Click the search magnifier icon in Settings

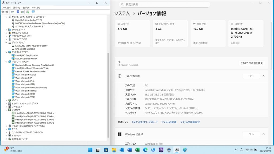(122, 5)
